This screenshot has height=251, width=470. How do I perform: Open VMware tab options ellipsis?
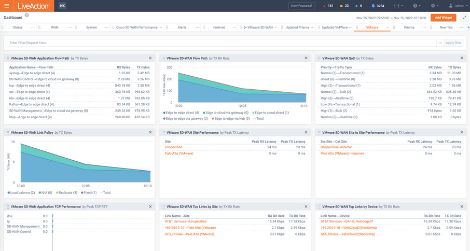pyautogui.click(x=388, y=27)
